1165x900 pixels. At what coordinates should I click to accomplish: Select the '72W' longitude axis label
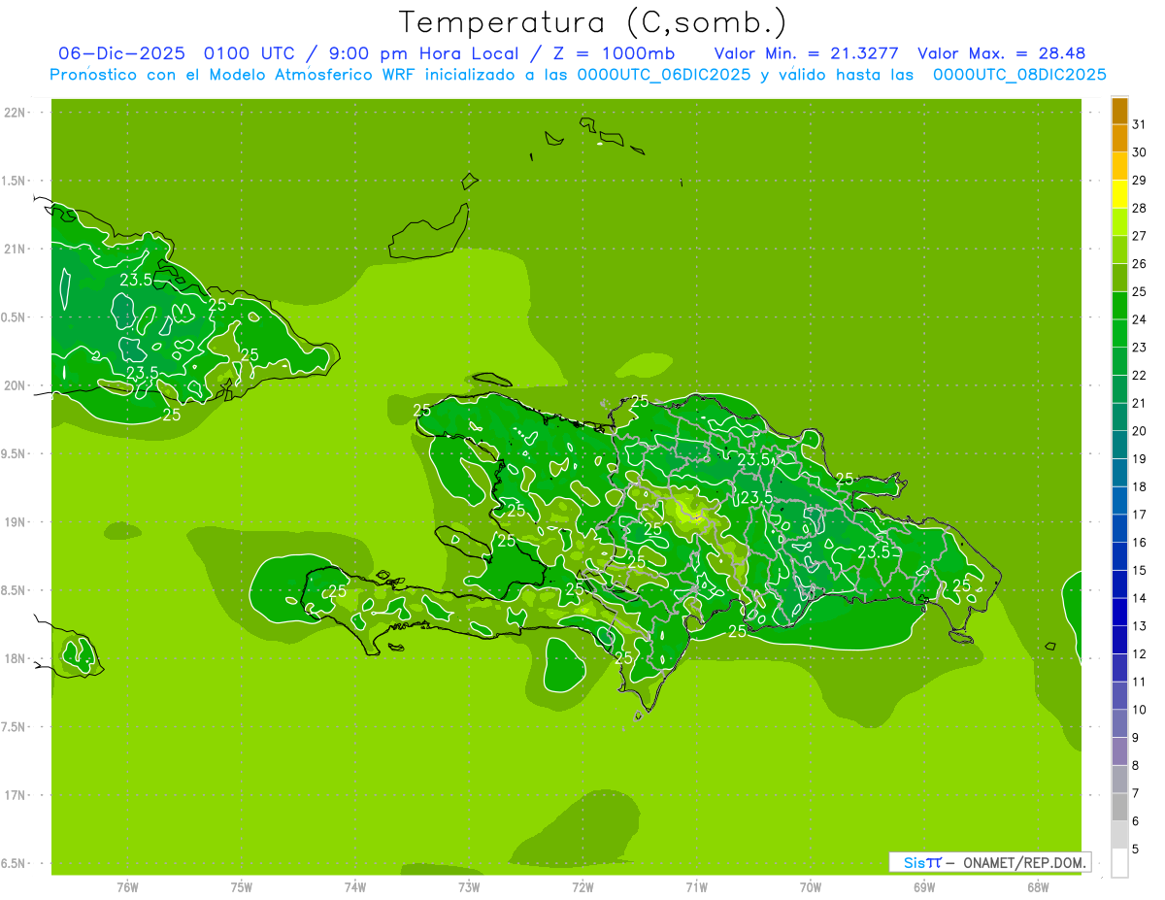click(x=582, y=887)
